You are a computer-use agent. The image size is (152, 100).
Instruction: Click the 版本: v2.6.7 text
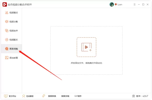142,96
